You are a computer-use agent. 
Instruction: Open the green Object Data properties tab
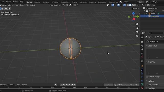pyautogui.click(x=142, y=84)
